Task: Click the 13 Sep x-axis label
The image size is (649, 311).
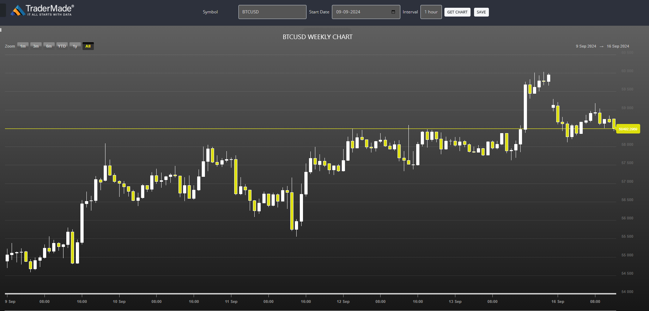Action: click(x=455, y=301)
